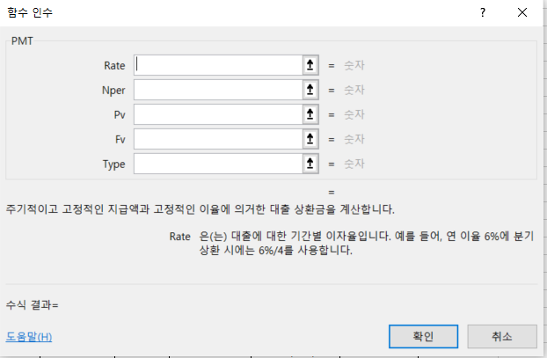Collapse dialog using Pv range selector icon
Screen dimensions: 547x358
tap(310, 114)
